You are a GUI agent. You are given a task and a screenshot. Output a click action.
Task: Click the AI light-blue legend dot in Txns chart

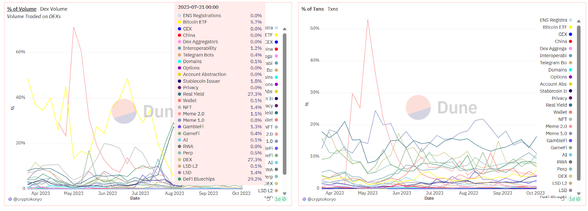tap(570, 155)
